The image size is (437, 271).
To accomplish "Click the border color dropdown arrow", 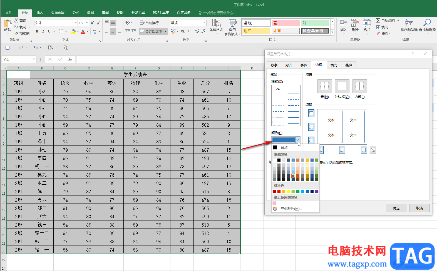I will point(298,140).
